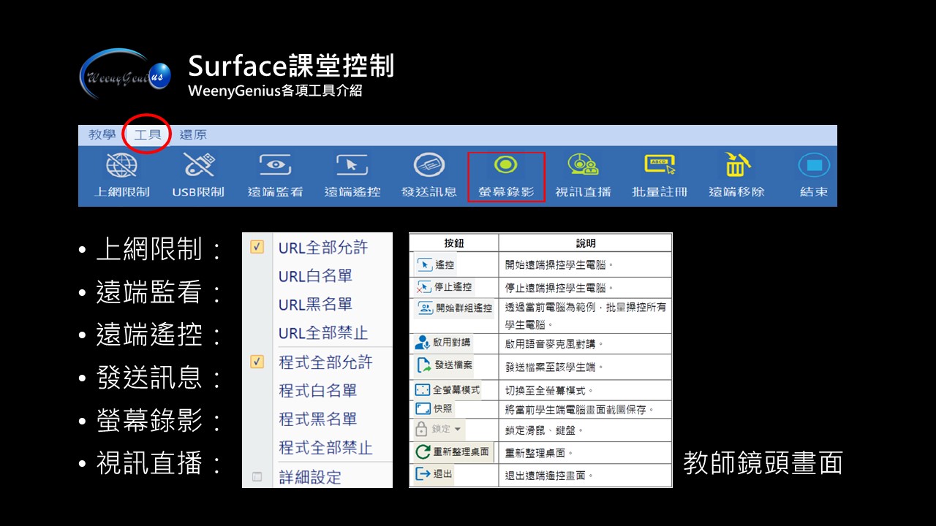Launch the 視訊直播 video broadcast tool

click(583, 175)
